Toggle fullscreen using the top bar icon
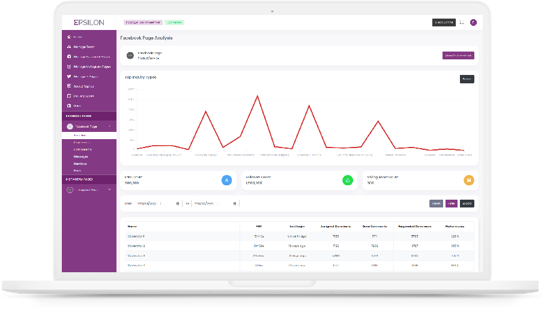Viewport: 544px width, 310px height. (462, 23)
